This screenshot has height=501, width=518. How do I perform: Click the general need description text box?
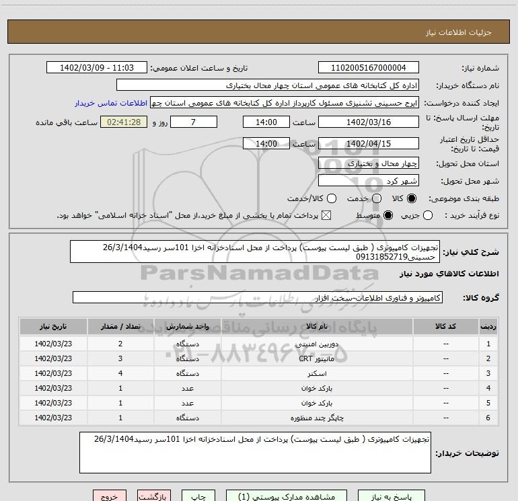coord(255,252)
